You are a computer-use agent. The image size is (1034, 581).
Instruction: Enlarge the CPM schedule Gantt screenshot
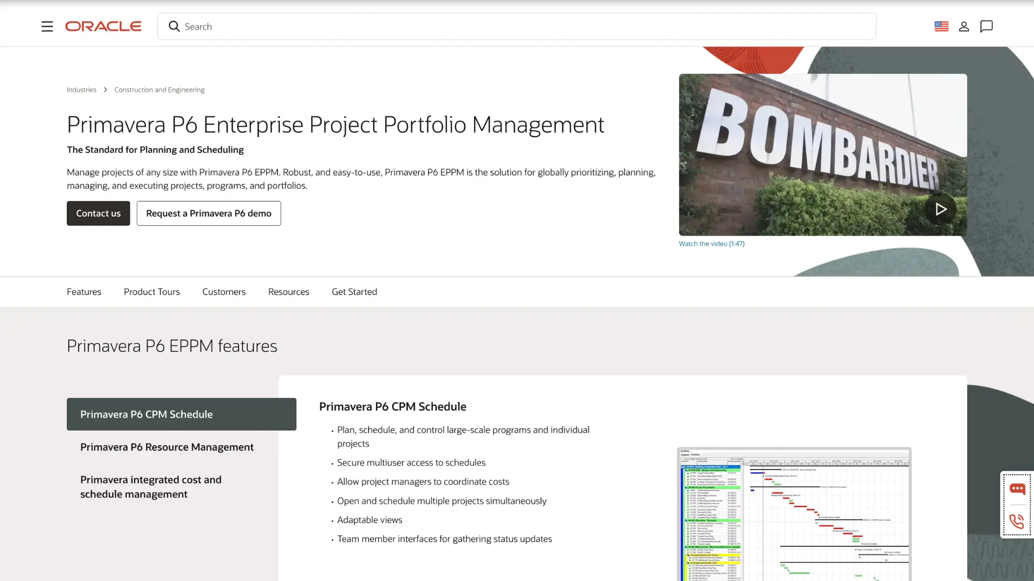click(794, 514)
